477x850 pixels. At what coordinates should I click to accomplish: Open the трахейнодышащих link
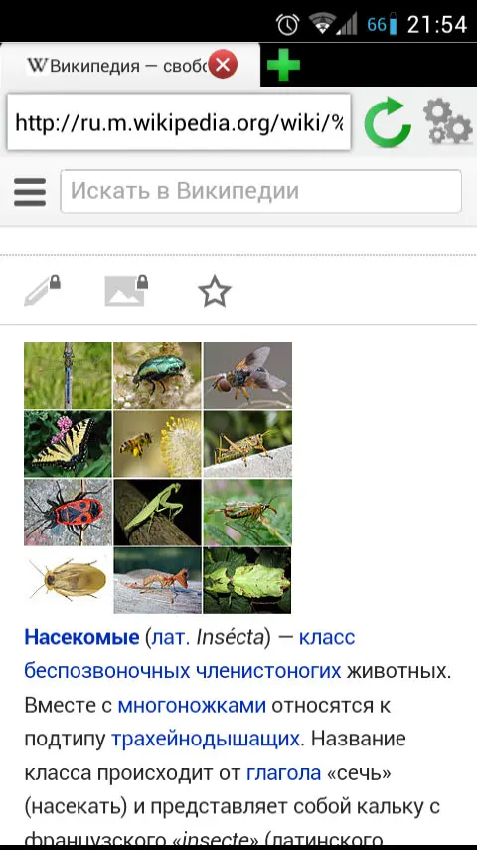206,739
